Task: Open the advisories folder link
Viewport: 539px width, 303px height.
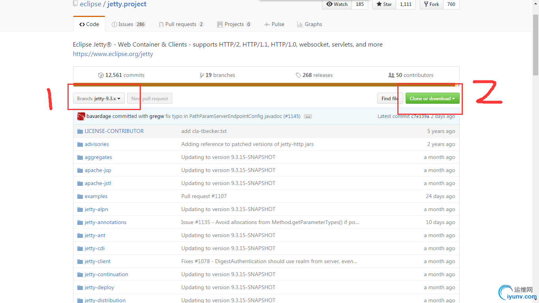Action: point(97,144)
